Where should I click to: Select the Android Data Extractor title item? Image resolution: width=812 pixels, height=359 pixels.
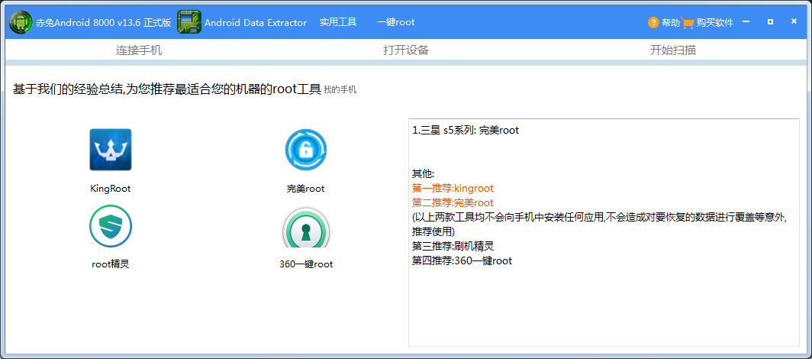point(256,23)
